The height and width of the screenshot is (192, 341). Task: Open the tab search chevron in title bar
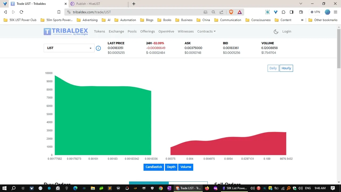click(301, 4)
